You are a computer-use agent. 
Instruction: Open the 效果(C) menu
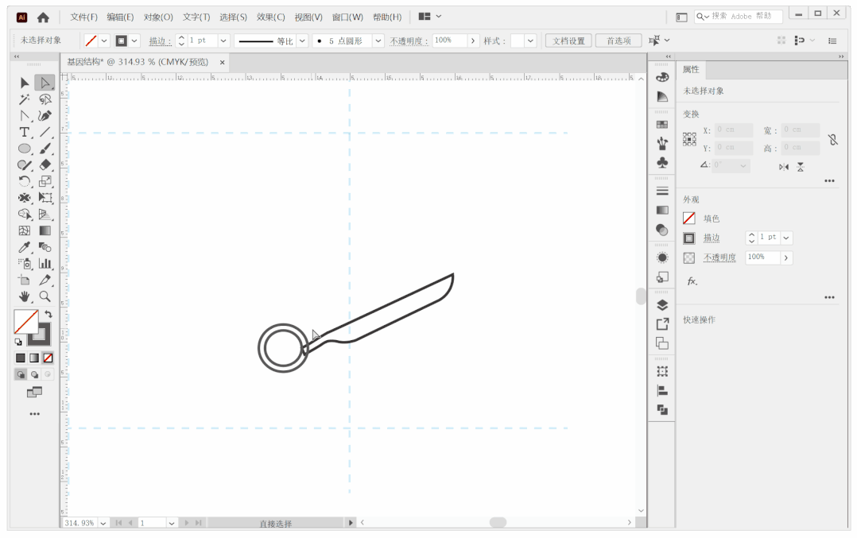[x=270, y=17]
